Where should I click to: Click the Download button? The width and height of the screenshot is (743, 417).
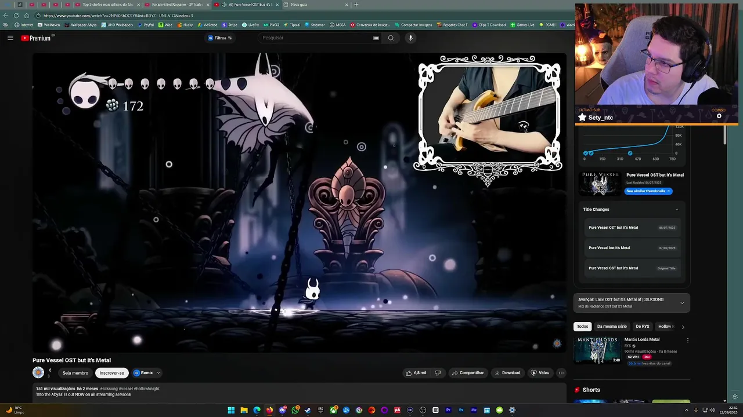pyautogui.click(x=507, y=373)
